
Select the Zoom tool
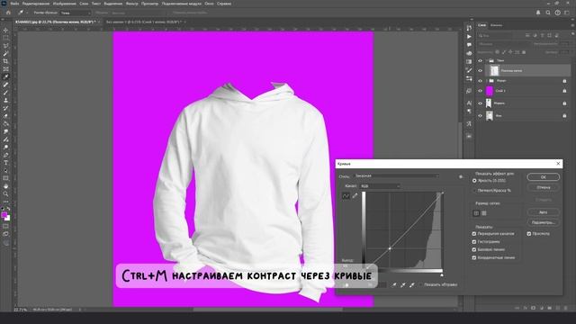[6, 194]
